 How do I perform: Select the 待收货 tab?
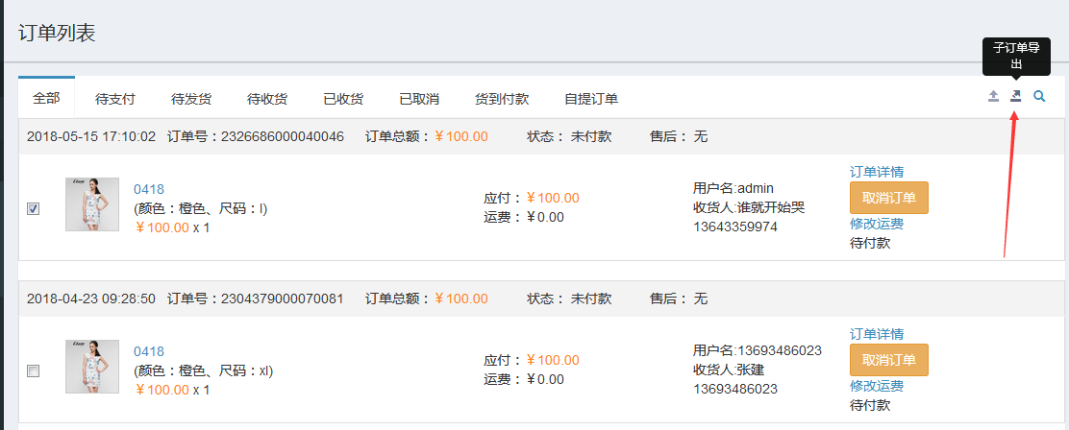267,99
